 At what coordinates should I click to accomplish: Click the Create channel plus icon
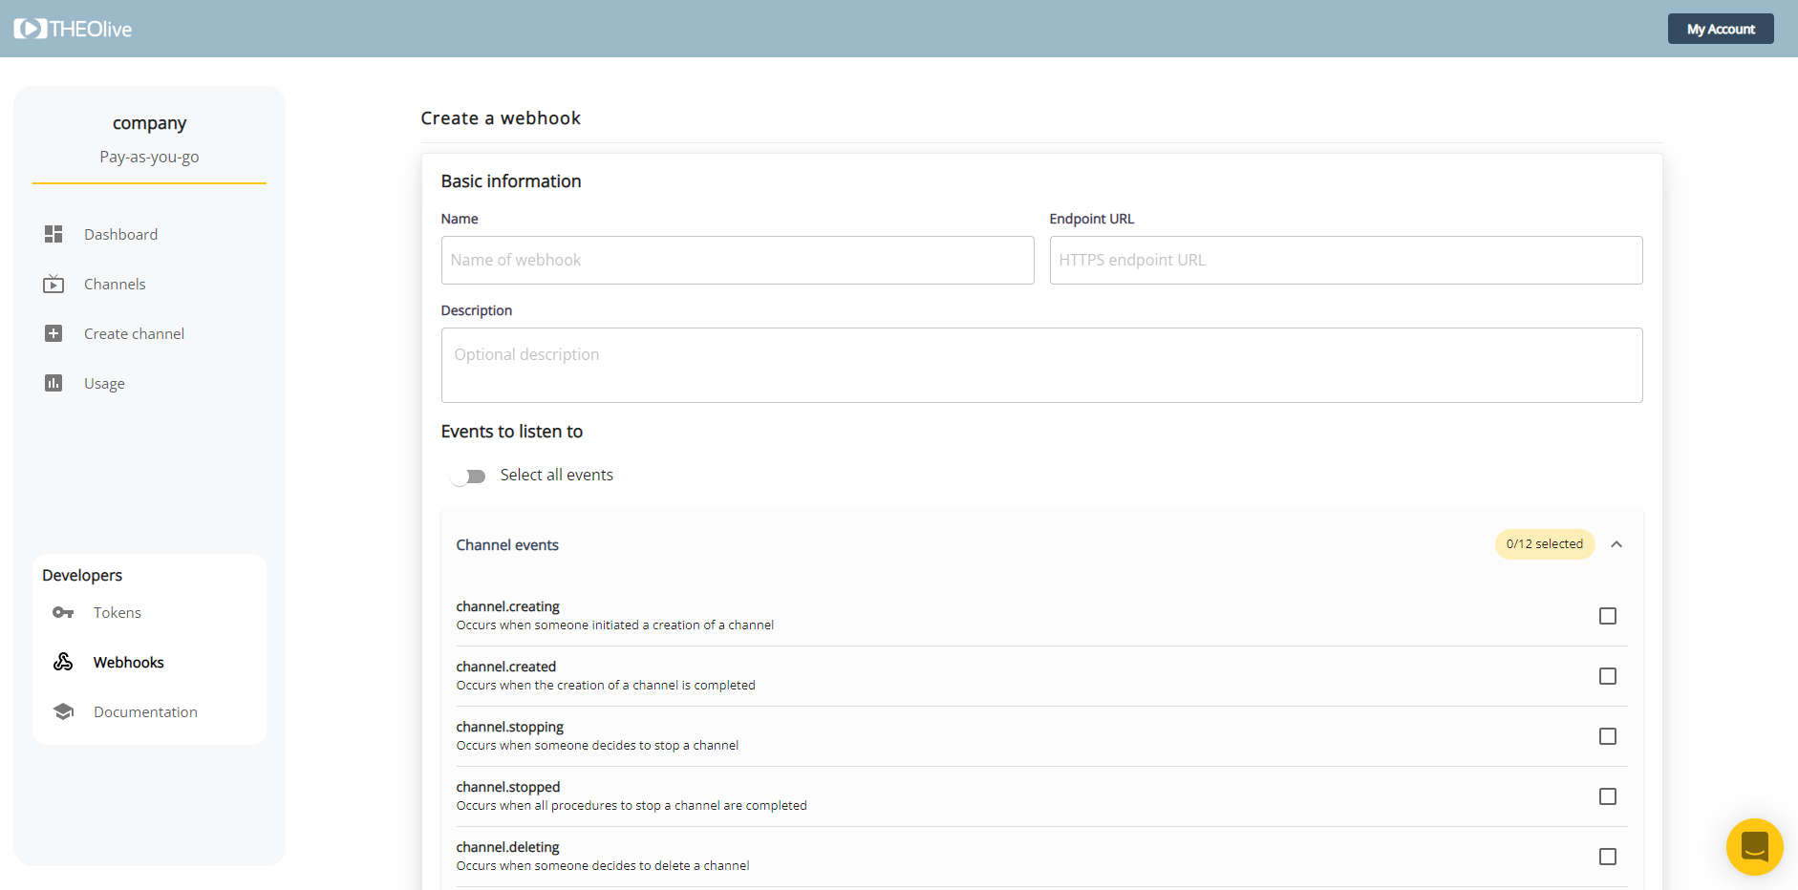(54, 333)
